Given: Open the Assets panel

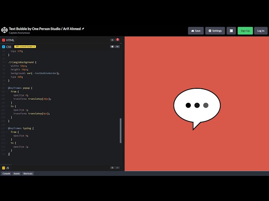Looking at the screenshot, I should pyautogui.click(x=17, y=173).
